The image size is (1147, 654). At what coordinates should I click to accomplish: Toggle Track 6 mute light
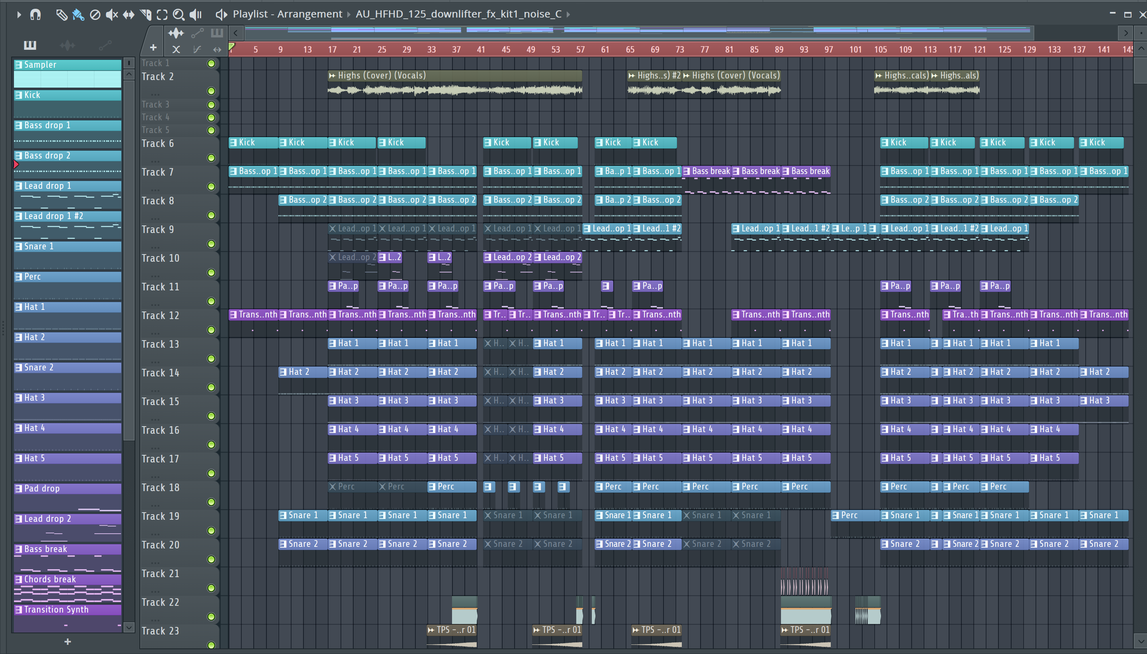point(211,158)
